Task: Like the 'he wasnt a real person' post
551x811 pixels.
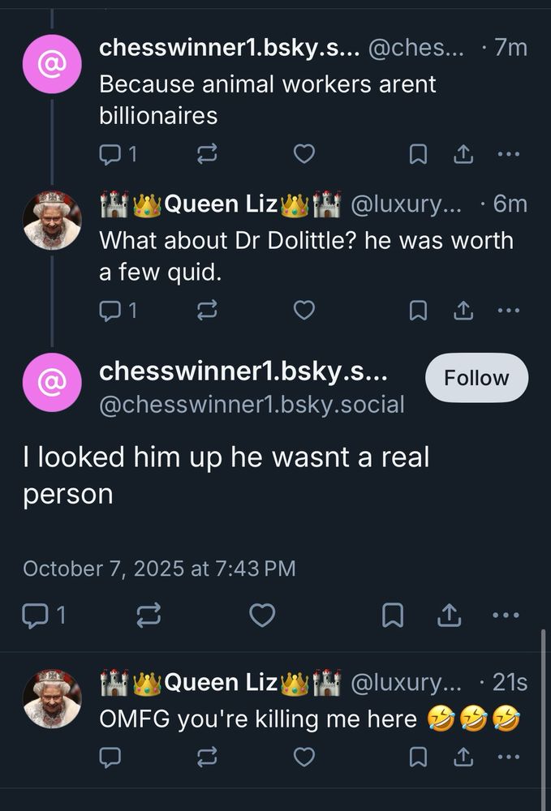Action: point(261,616)
